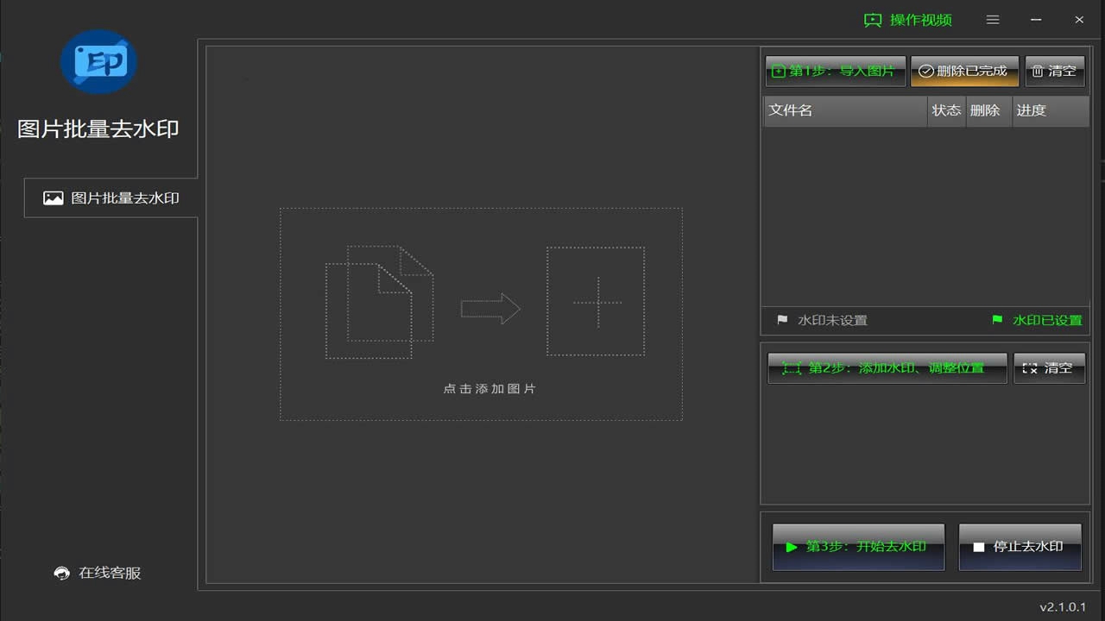Click 第2步：添加水印、调整位置 button

tap(887, 368)
